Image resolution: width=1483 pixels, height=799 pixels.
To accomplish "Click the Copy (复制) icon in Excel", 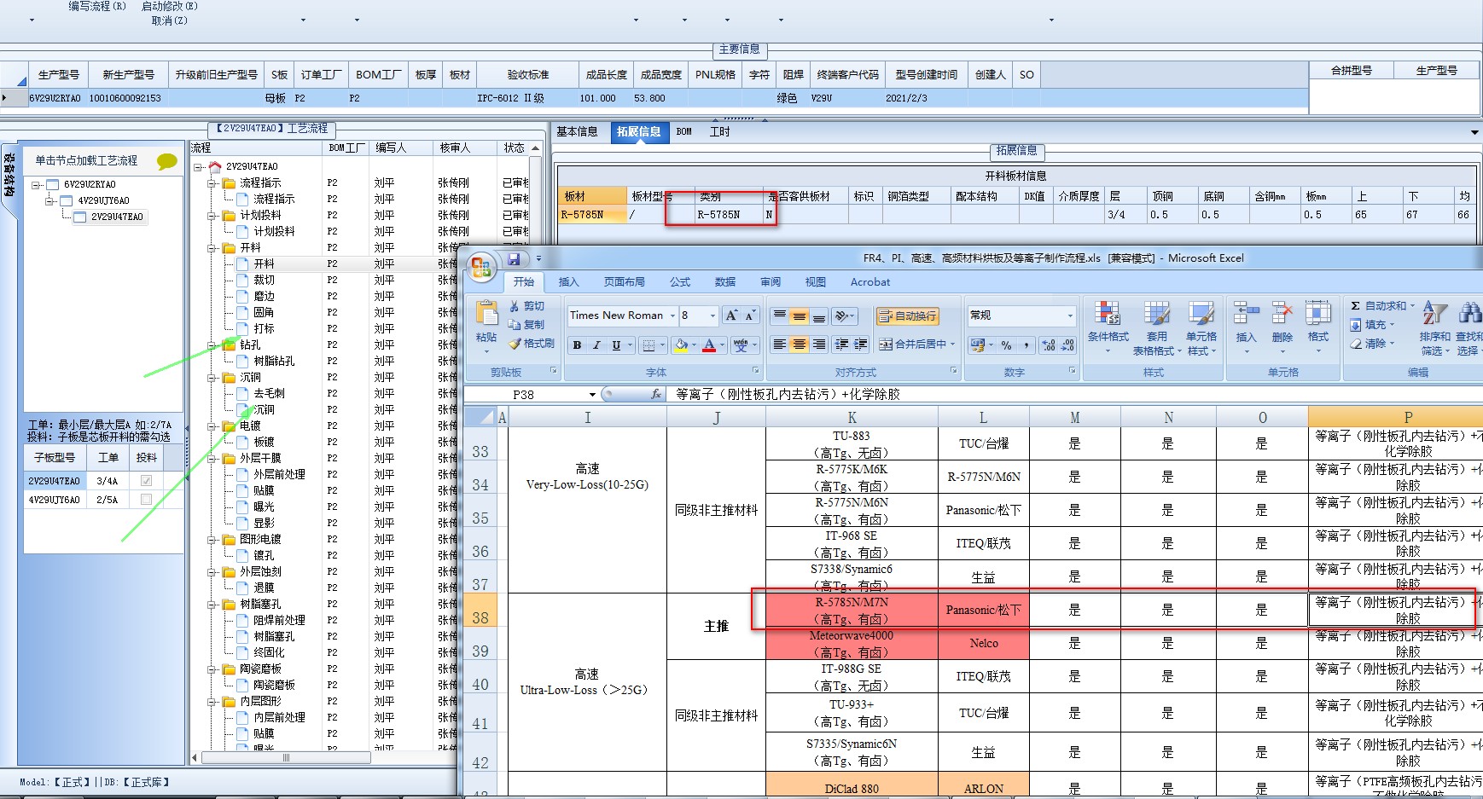I will 515,325.
